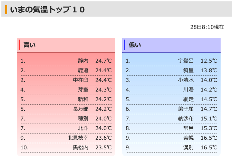Screen dimensions: 232x159
Task: Click the 高い panel header
Action: pos(66,45)
